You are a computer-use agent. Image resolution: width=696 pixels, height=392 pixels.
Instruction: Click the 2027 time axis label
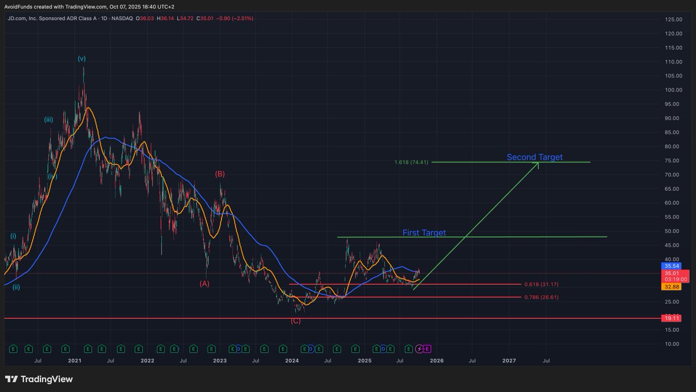509,361
